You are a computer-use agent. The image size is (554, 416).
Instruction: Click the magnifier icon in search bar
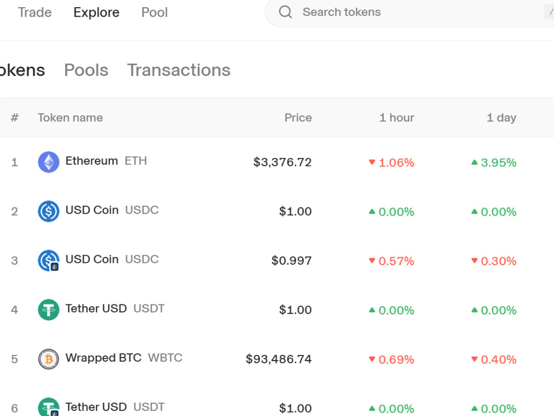285,12
